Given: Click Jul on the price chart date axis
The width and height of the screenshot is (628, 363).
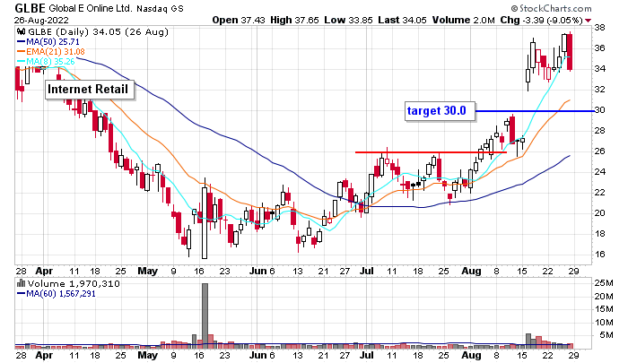Looking at the screenshot, I should pos(366,271).
